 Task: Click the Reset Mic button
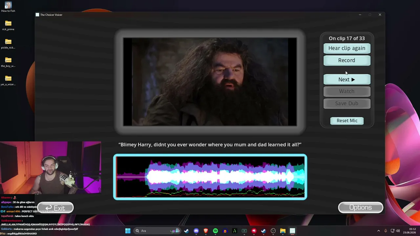click(347, 121)
